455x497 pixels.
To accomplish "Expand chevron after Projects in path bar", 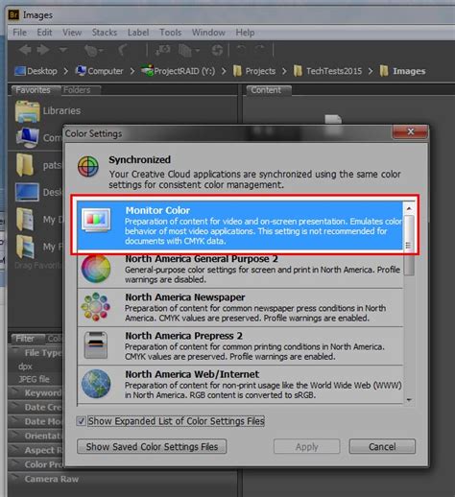I will (284, 71).
